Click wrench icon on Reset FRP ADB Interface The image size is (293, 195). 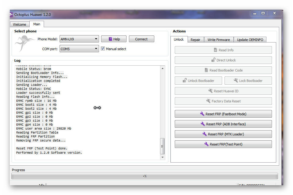pyautogui.click(x=203, y=124)
